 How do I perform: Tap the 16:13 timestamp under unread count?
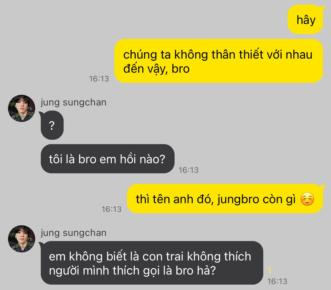(277, 281)
